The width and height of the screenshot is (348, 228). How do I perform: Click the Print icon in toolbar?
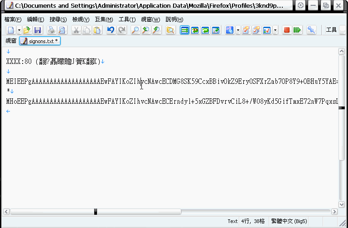coord(51,30)
